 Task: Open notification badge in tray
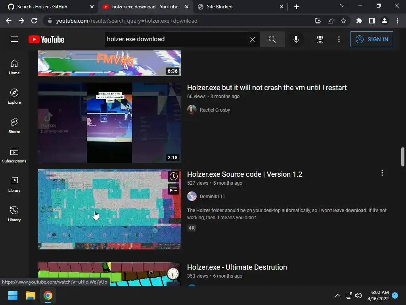pos(395,295)
